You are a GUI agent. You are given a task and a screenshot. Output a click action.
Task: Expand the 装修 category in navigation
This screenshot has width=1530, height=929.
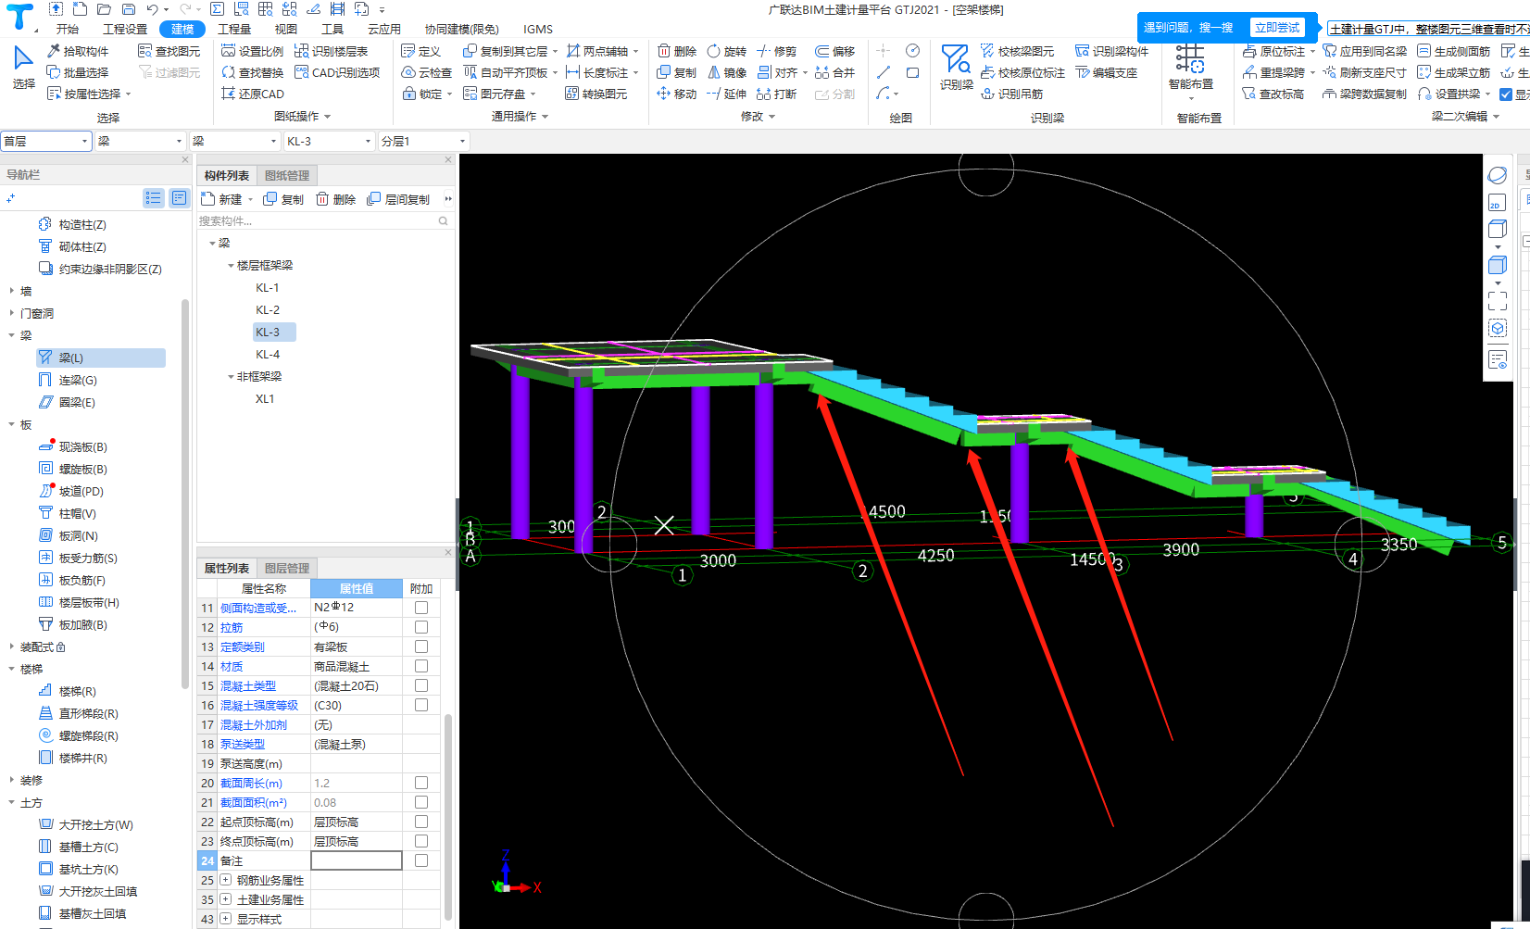11,780
